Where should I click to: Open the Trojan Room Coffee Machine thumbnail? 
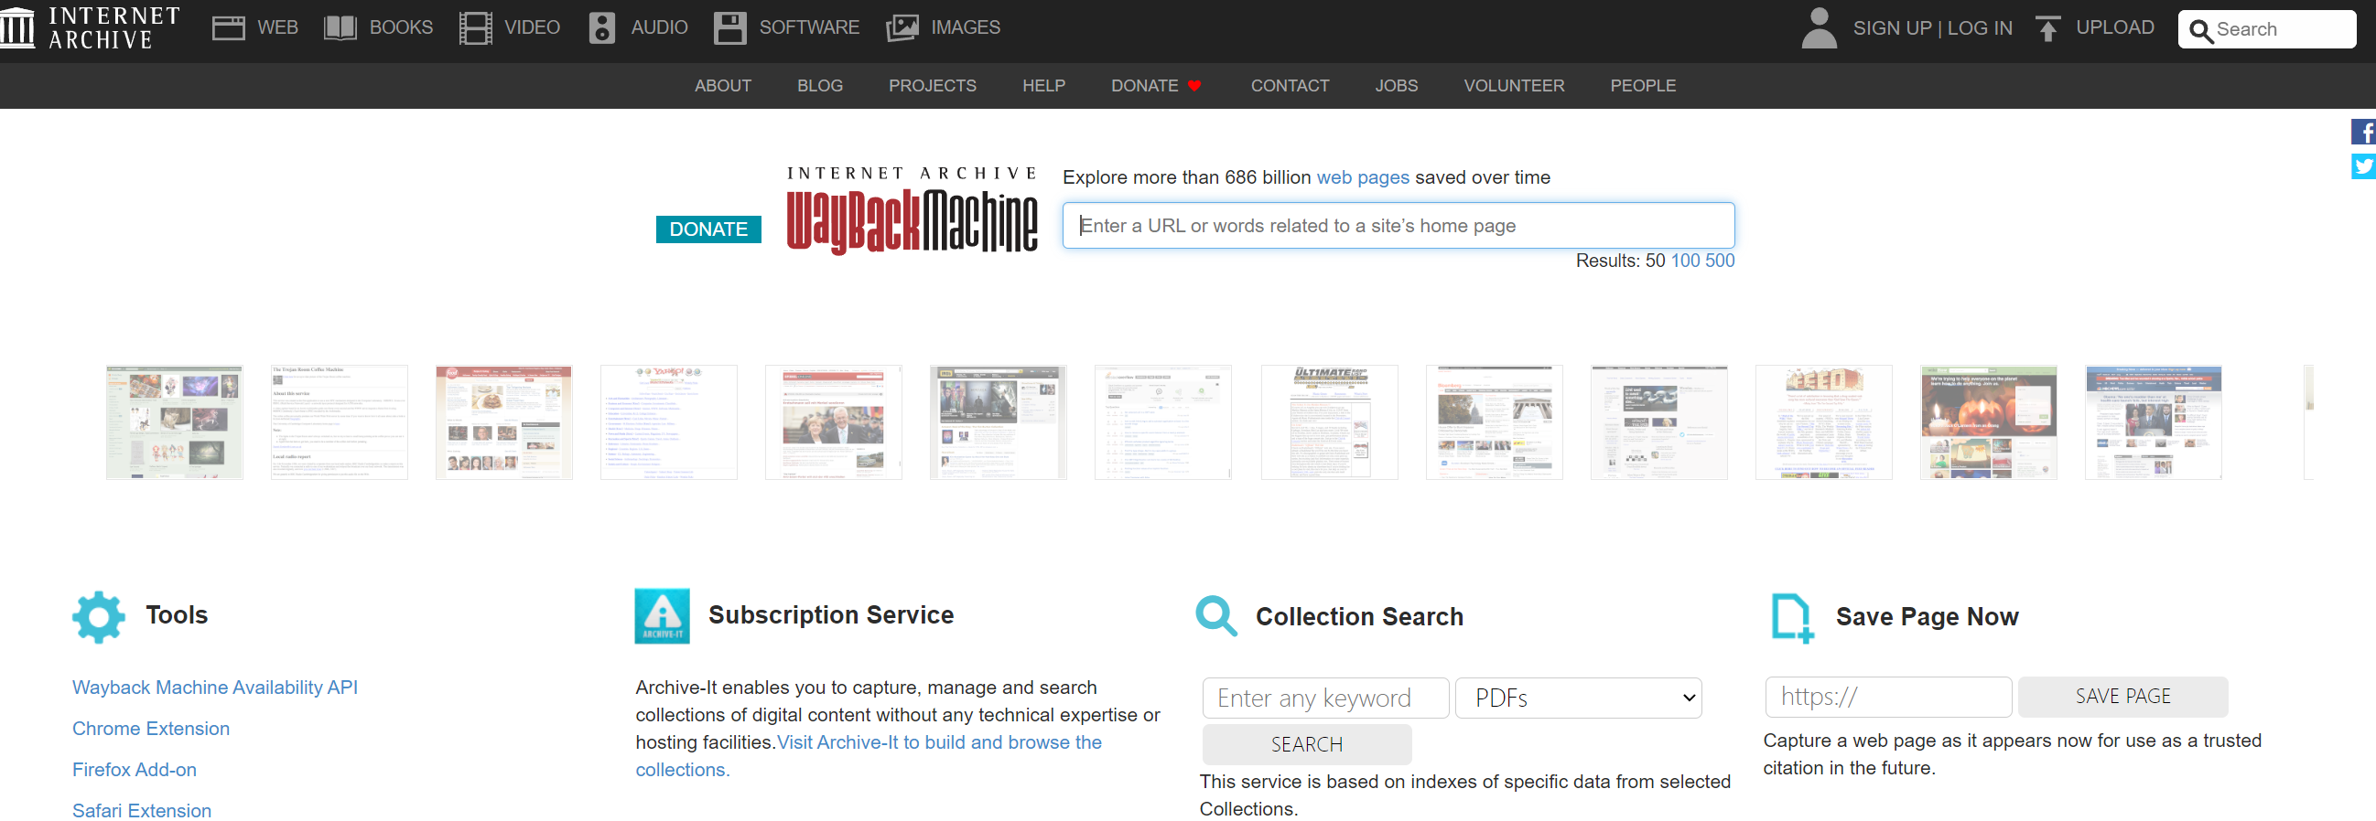coord(339,422)
